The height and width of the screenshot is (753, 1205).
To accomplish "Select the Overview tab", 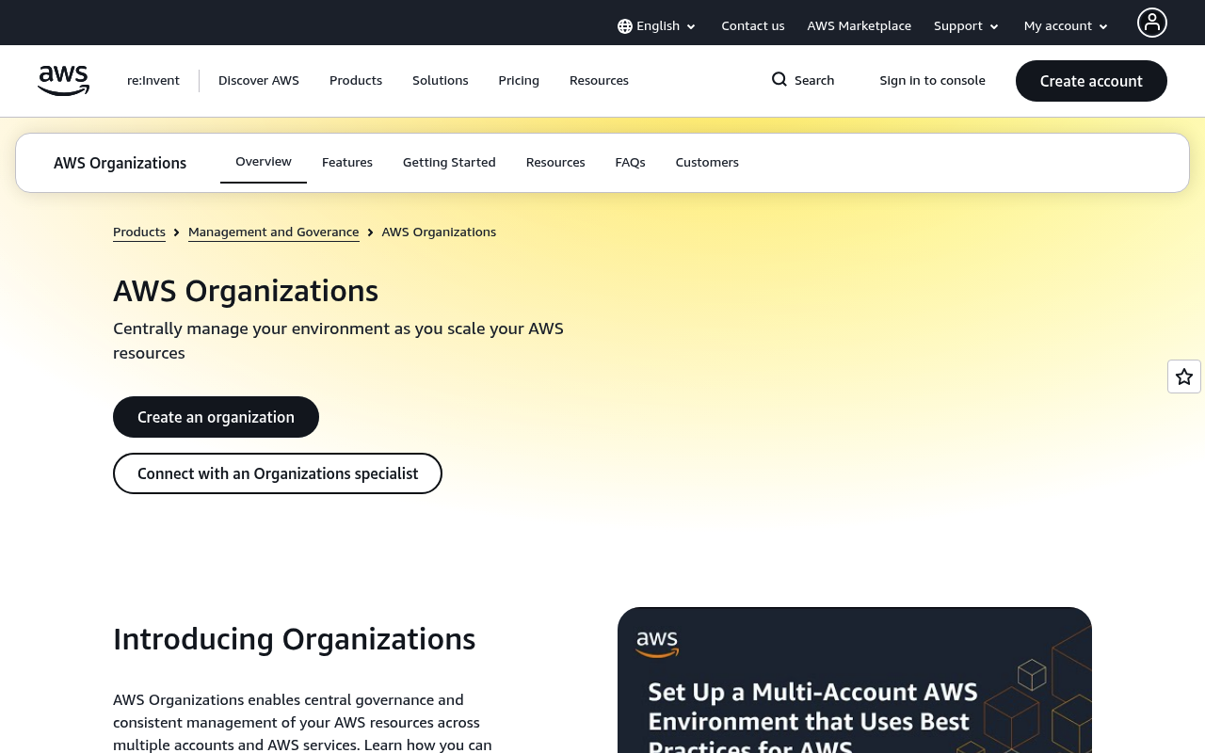I will click(x=264, y=162).
